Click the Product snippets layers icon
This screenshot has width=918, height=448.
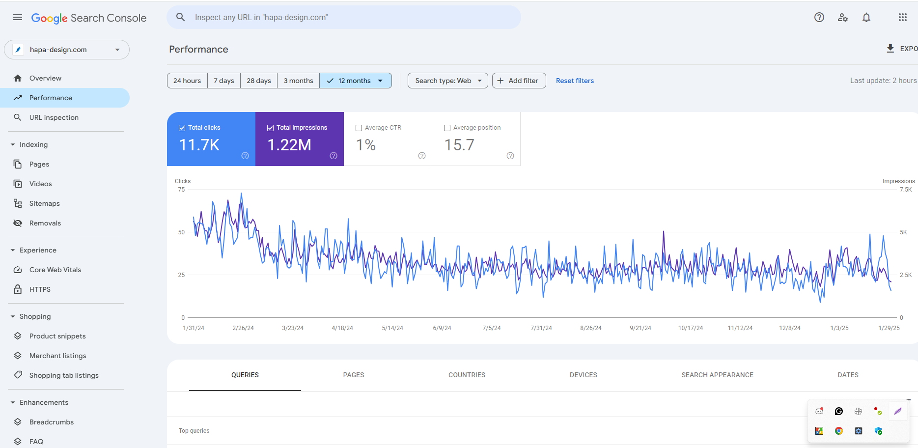pyautogui.click(x=18, y=336)
